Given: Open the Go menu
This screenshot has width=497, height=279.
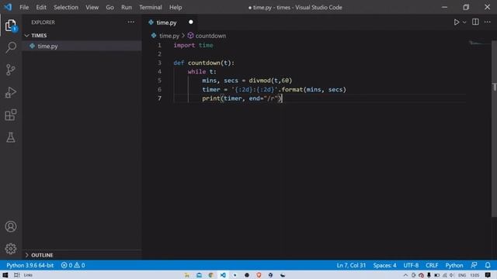Looking at the screenshot, I should [x=109, y=7].
